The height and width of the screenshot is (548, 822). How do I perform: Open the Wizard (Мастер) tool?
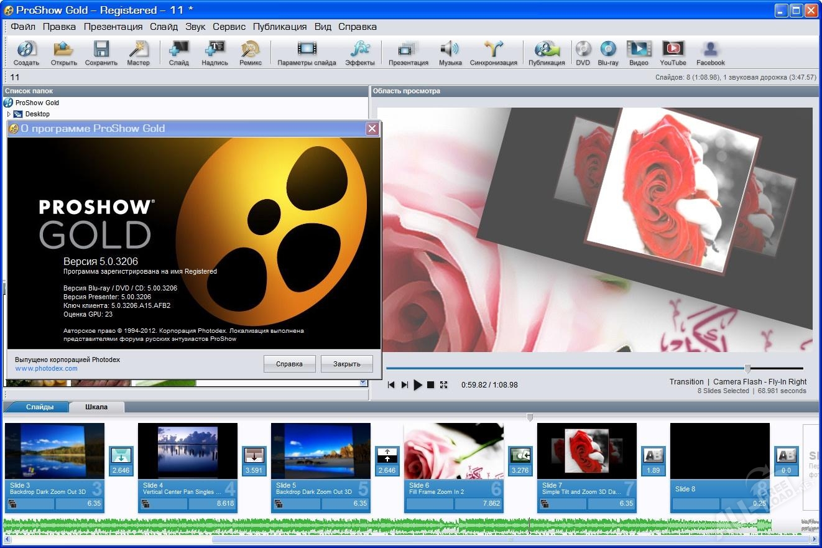pos(138,50)
